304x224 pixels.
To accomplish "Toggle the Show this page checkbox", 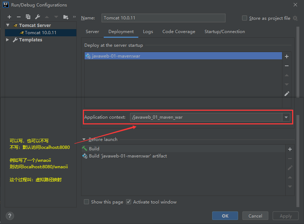I will point(86,202).
